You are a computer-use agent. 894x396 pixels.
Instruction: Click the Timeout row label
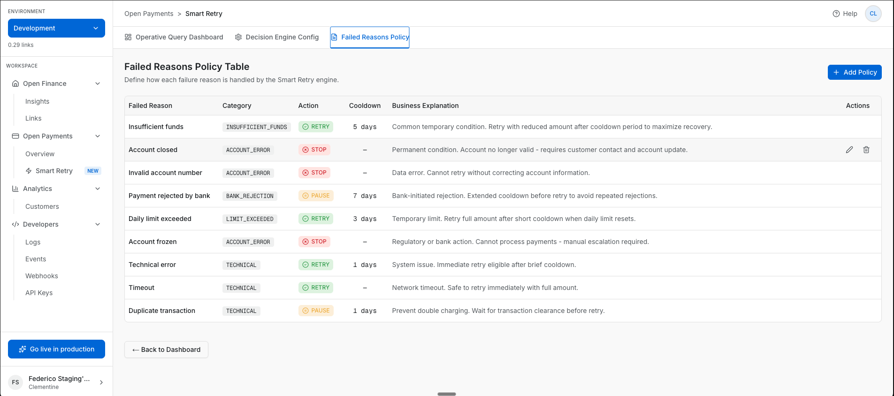click(x=141, y=288)
